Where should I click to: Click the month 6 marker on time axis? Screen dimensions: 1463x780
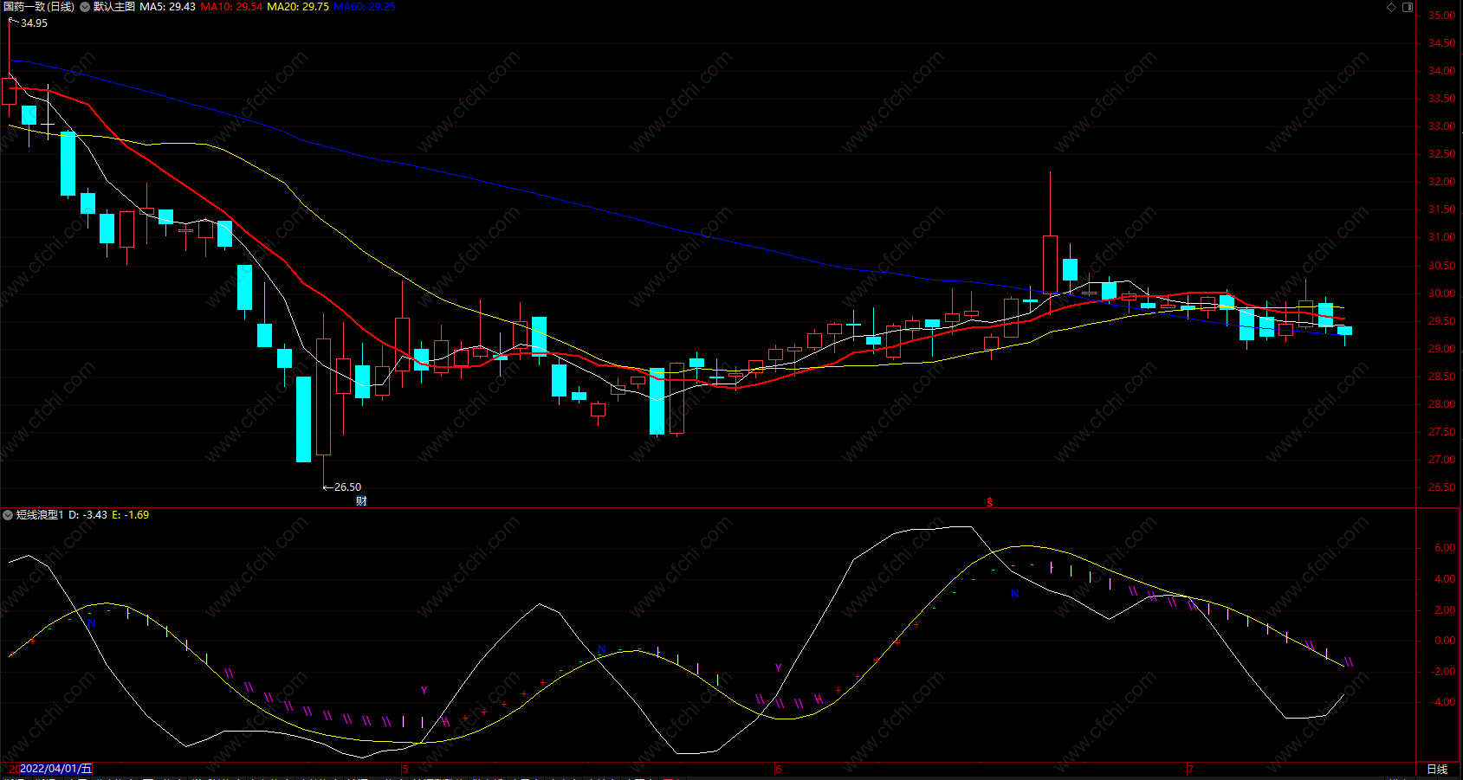(x=778, y=769)
